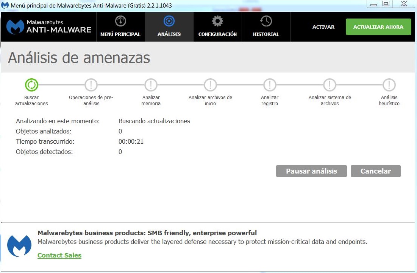Click the "Tiempo transcurrido:" label
Screen dimensions: 417x273
[x=45, y=141]
